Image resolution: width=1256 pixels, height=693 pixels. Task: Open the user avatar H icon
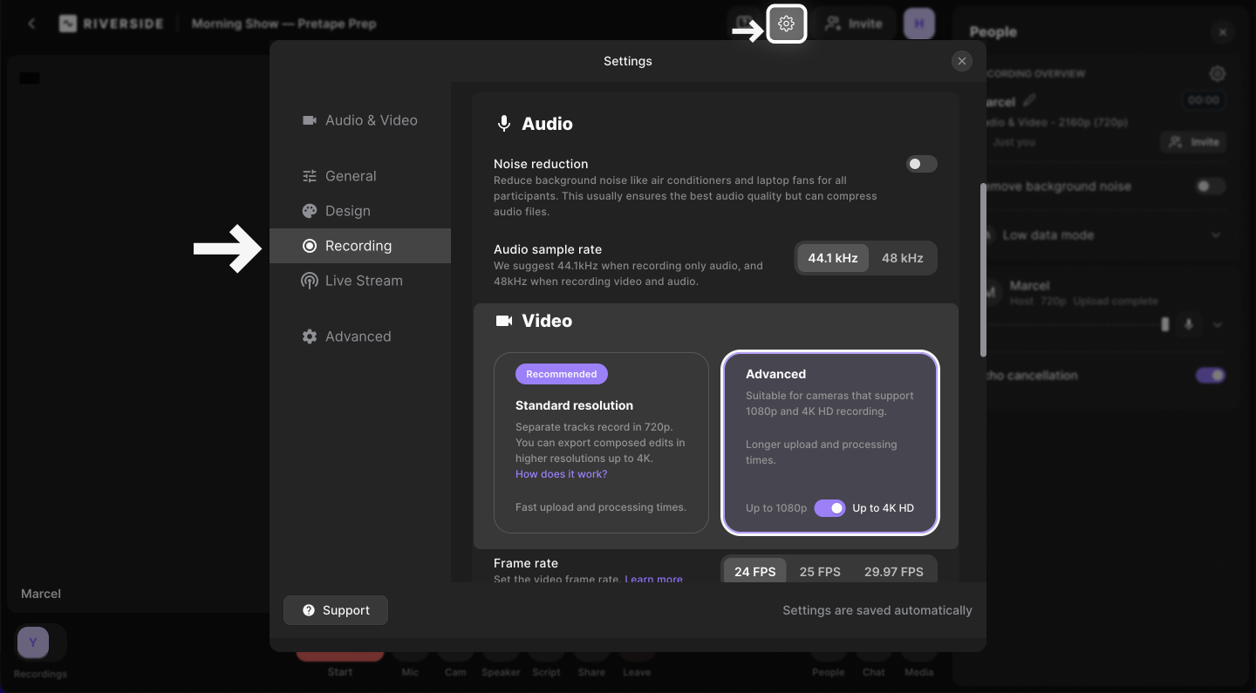(919, 24)
